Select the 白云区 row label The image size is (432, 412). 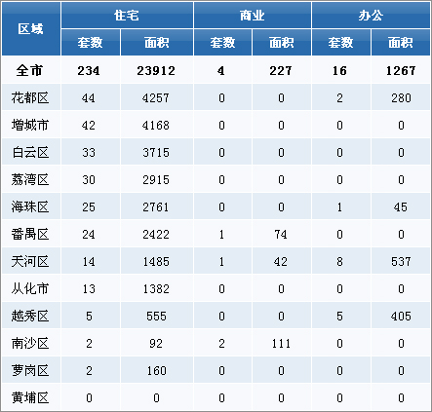pyautogui.click(x=30, y=152)
